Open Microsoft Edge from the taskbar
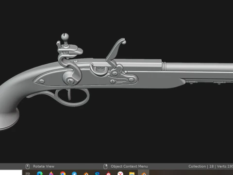 [x=40, y=174]
